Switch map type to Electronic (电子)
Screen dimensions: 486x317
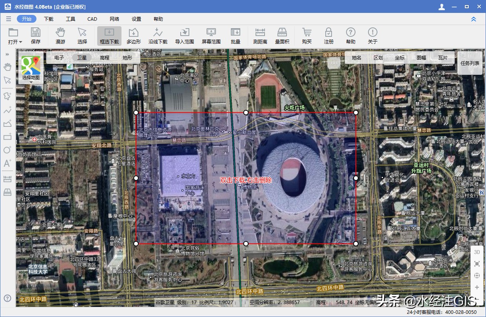pos(59,58)
